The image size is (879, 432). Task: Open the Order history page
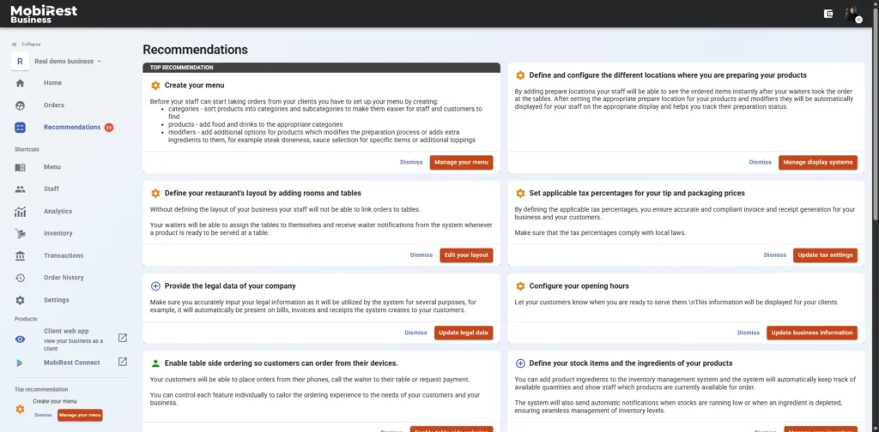(x=64, y=278)
